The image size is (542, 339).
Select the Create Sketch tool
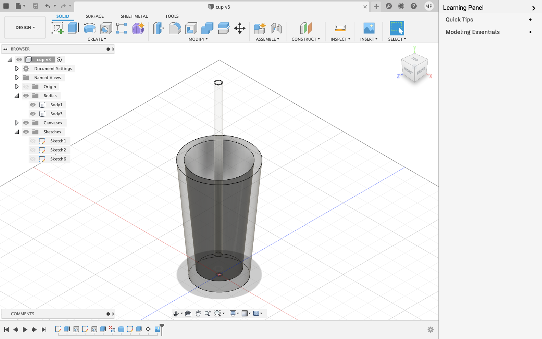pyautogui.click(x=57, y=28)
